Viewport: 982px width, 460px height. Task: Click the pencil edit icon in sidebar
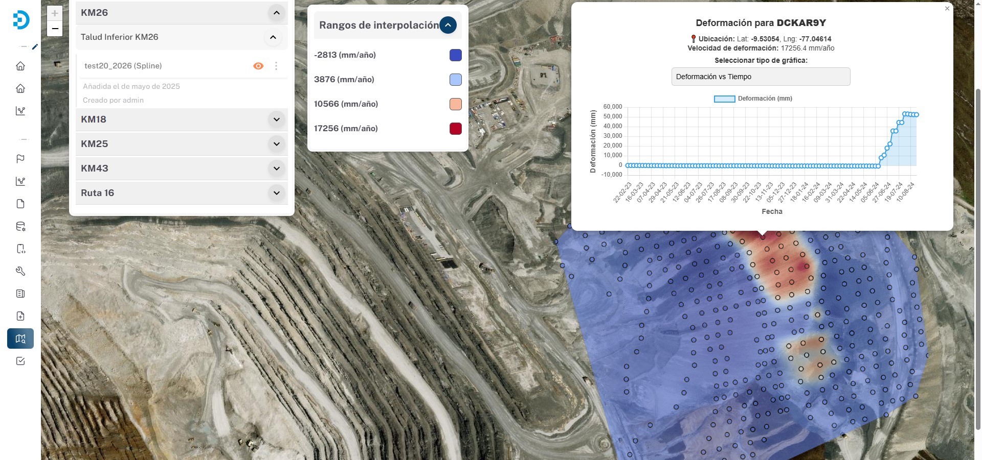(x=35, y=47)
